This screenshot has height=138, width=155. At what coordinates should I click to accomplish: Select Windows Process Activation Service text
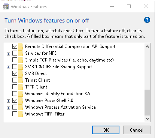pyautogui.click(x=60, y=107)
